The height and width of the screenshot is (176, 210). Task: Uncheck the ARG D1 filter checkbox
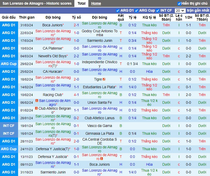coord(118,11)
